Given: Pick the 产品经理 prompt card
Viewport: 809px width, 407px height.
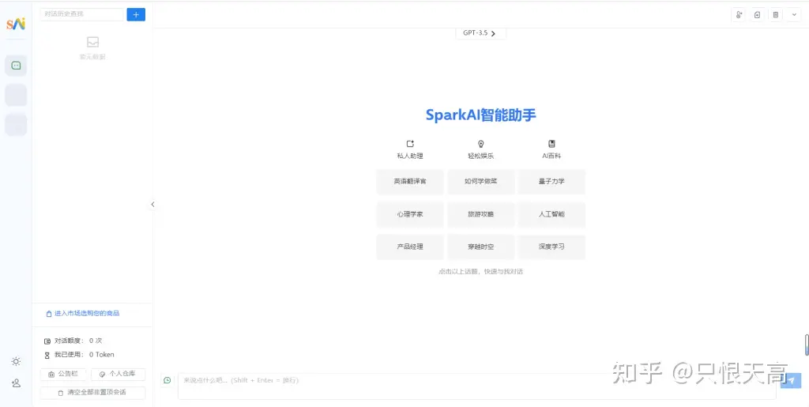Looking at the screenshot, I should (410, 247).
